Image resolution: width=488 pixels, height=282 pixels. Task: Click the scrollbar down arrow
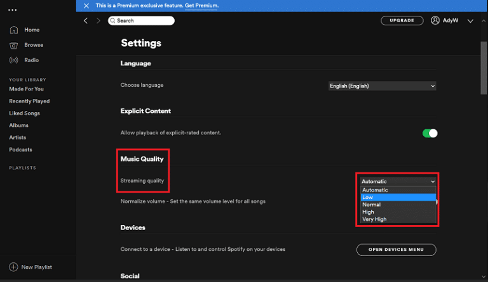484,277
